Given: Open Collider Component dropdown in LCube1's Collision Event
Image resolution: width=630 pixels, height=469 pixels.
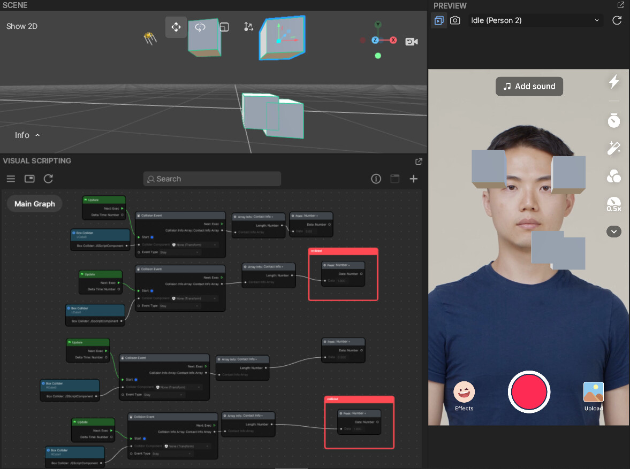Looking at the screenshot, I should click(194, 298).
